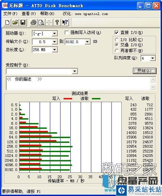Click the Open folder toolbar icon
The height and width of the screenshot is (196, 162).
coord(15,22)
